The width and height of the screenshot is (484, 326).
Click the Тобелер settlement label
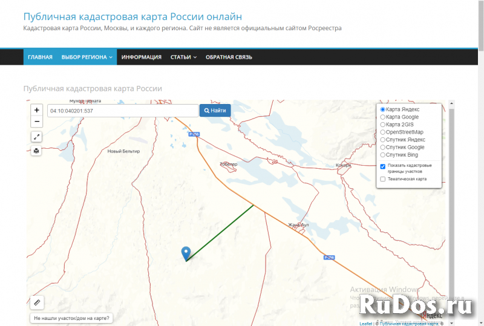point(229,165)
